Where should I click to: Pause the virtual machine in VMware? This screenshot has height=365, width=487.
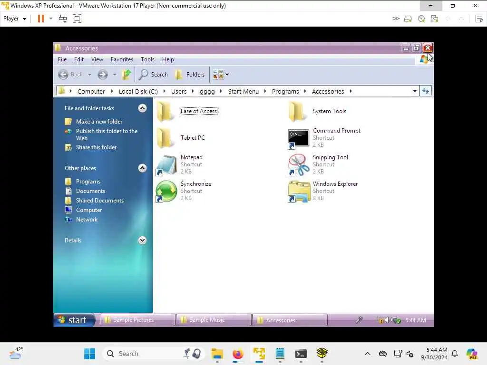tap(41, 19)
